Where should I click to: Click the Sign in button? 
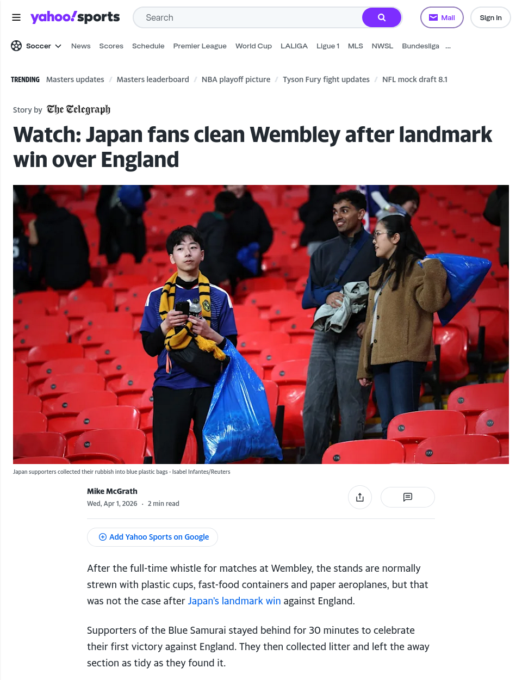(x=490, y=17)
